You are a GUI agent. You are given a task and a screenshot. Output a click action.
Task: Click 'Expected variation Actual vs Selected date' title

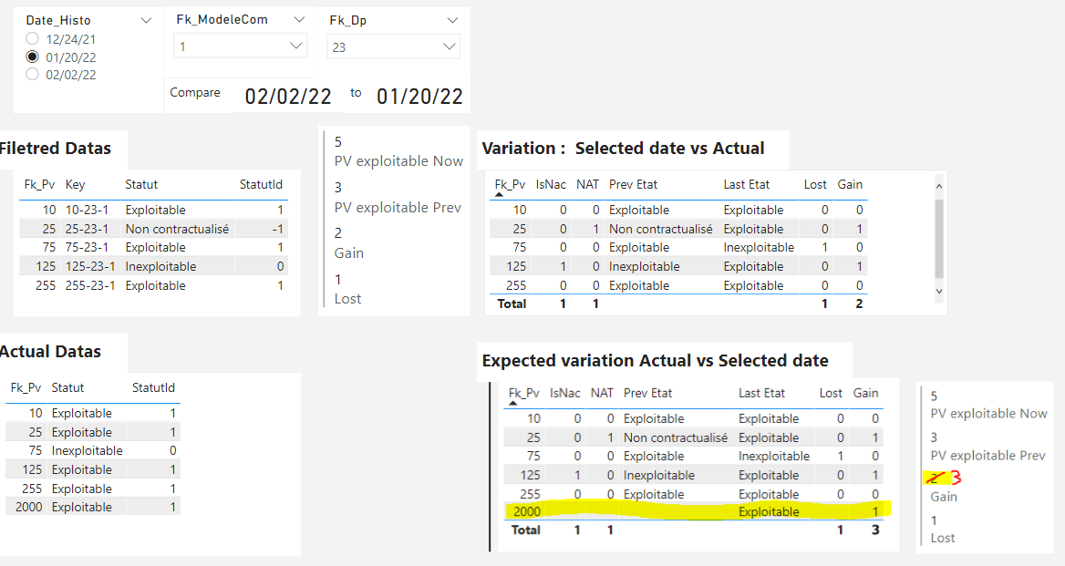(x=655, y=360)
